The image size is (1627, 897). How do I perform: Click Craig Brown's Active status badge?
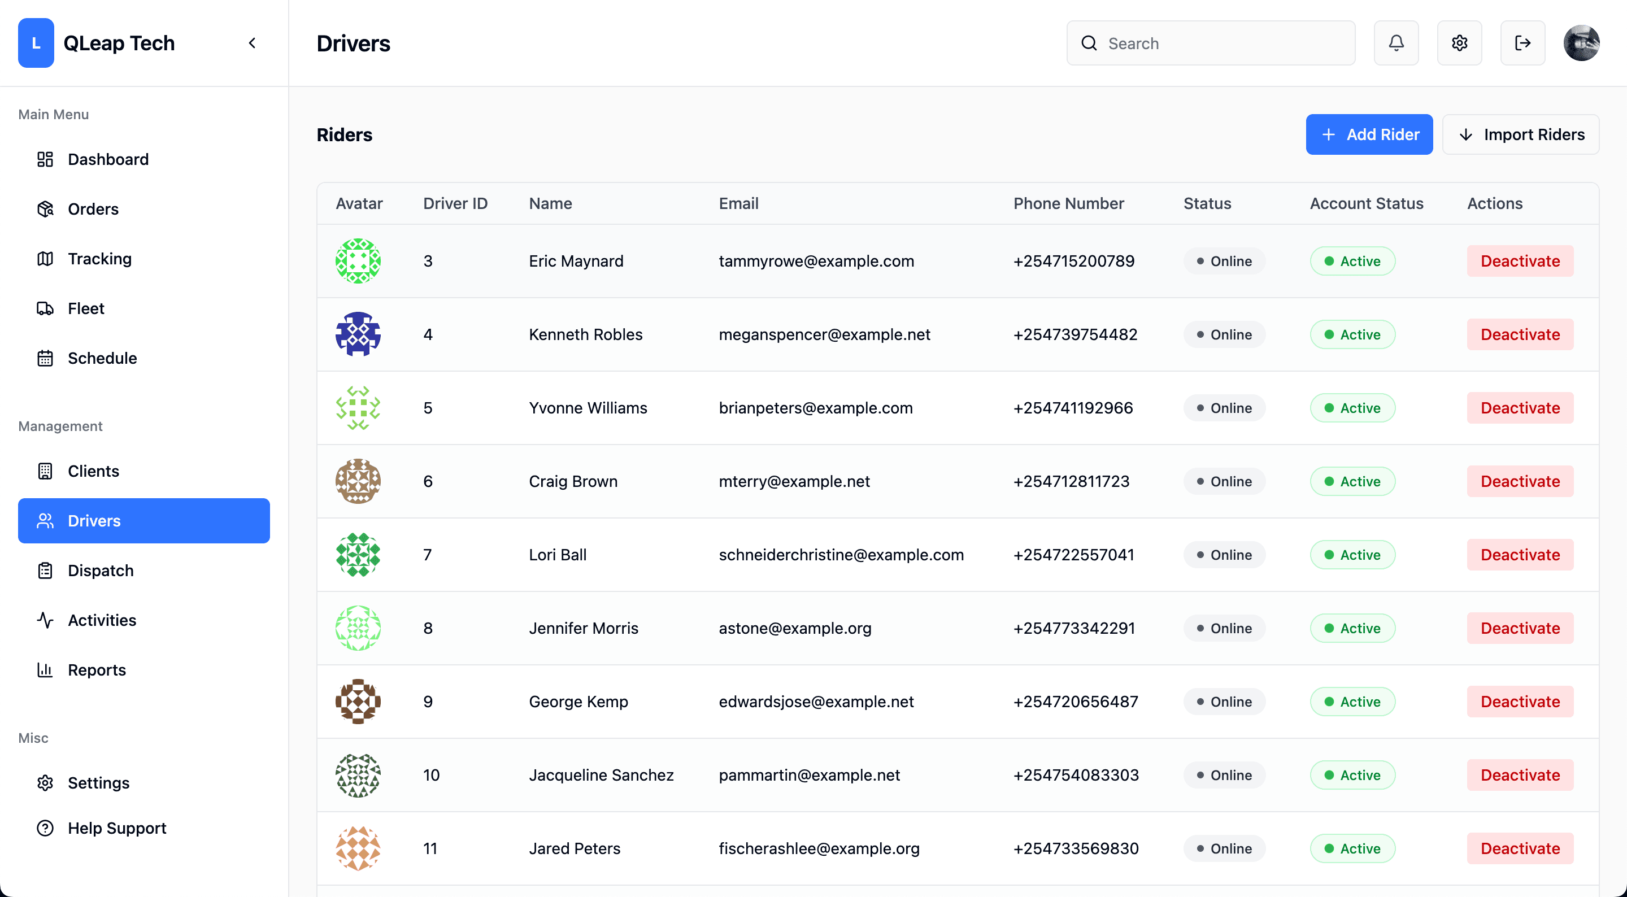pos(1352,481)
